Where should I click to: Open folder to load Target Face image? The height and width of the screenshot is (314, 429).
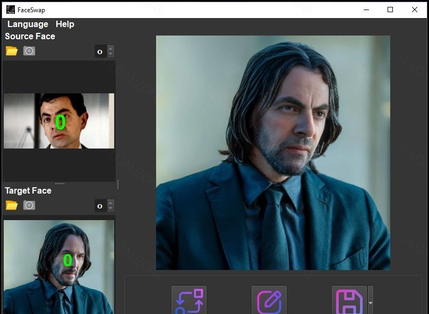(x=12, y=205)
